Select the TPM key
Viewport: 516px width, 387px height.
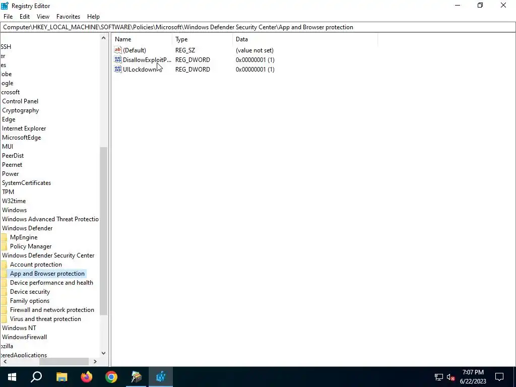tap(8, 192)
